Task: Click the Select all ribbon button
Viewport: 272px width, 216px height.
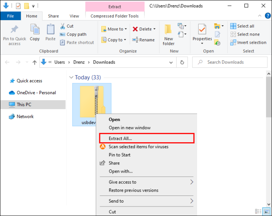Action: (x=242, y=26)
